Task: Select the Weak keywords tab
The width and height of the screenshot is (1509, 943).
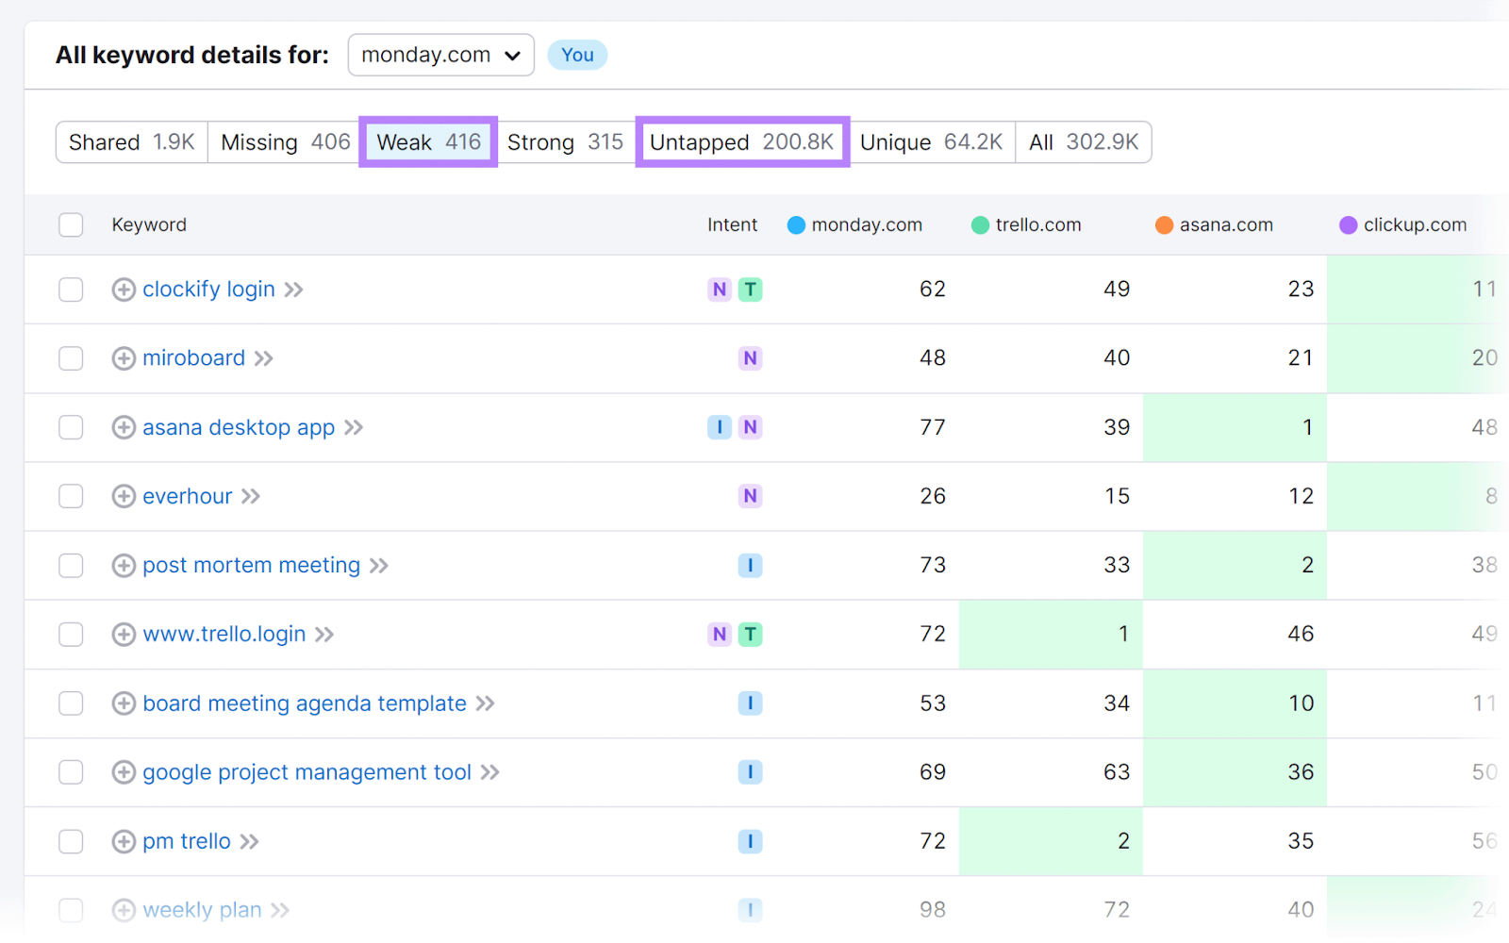Action: pyautogui.click(x=428, y=142)
